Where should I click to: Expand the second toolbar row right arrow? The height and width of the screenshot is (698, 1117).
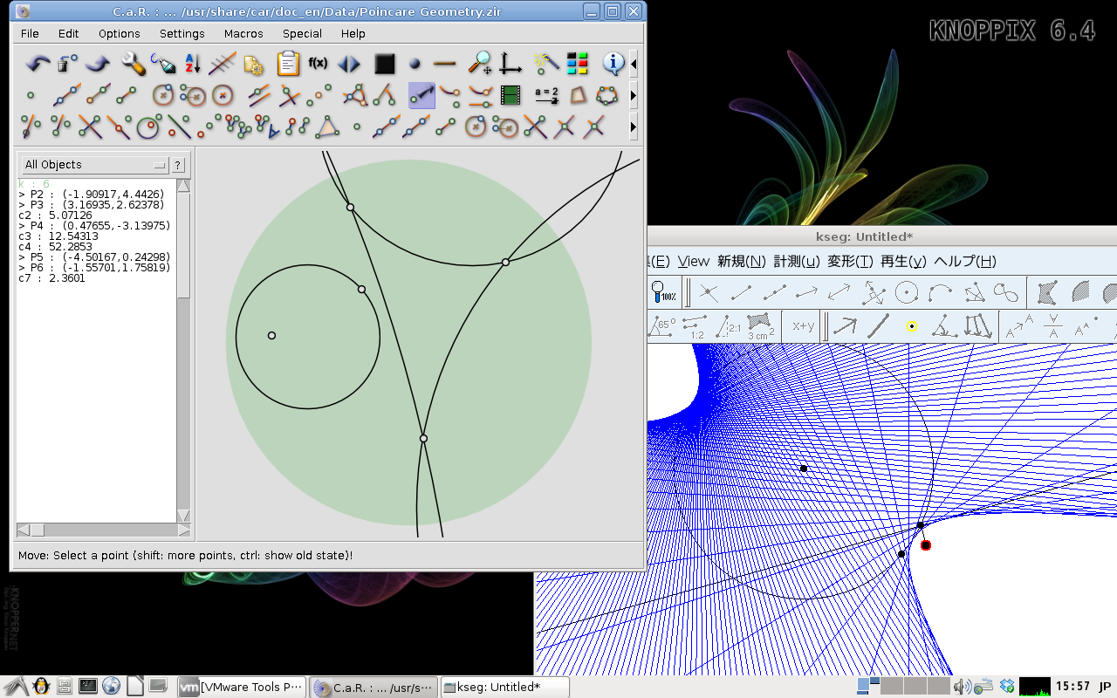coord(634,95)
